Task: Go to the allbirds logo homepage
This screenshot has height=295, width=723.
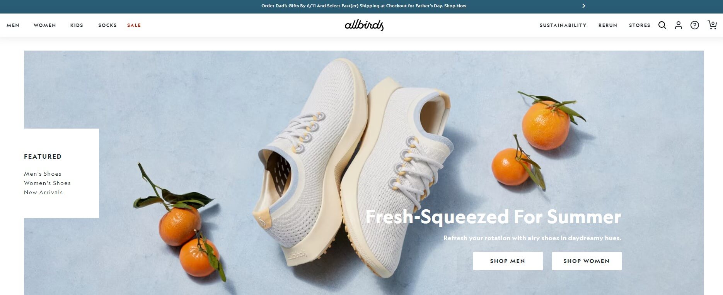Action: 364,25
